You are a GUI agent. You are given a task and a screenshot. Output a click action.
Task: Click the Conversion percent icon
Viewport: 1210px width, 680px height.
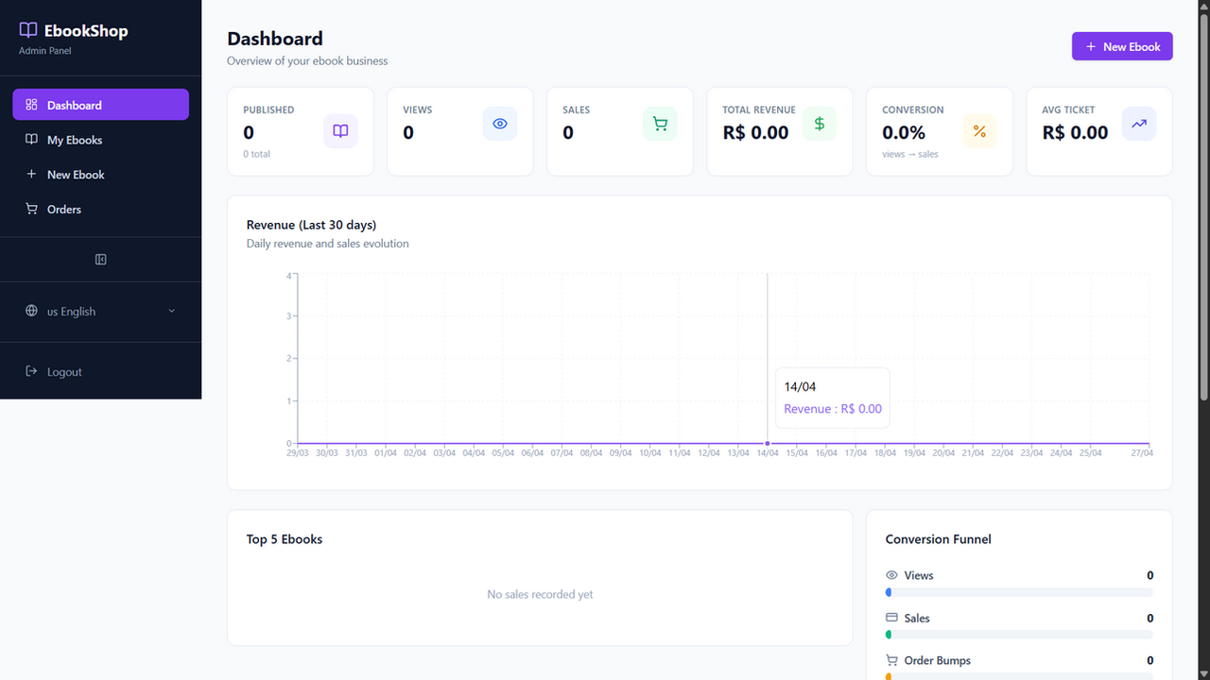tap(979, 131)
